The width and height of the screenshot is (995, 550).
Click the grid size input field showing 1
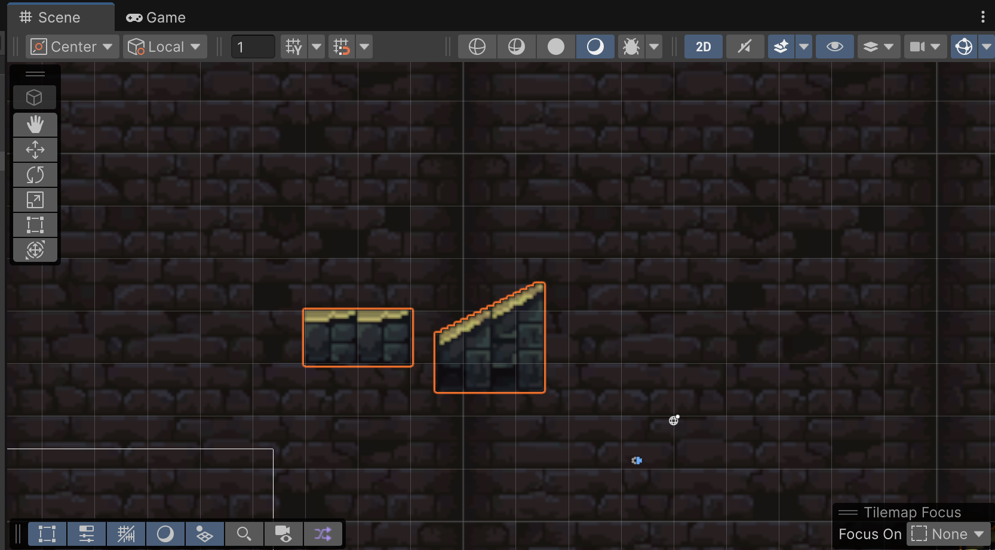pyautogui.click(x=253, y=47)
